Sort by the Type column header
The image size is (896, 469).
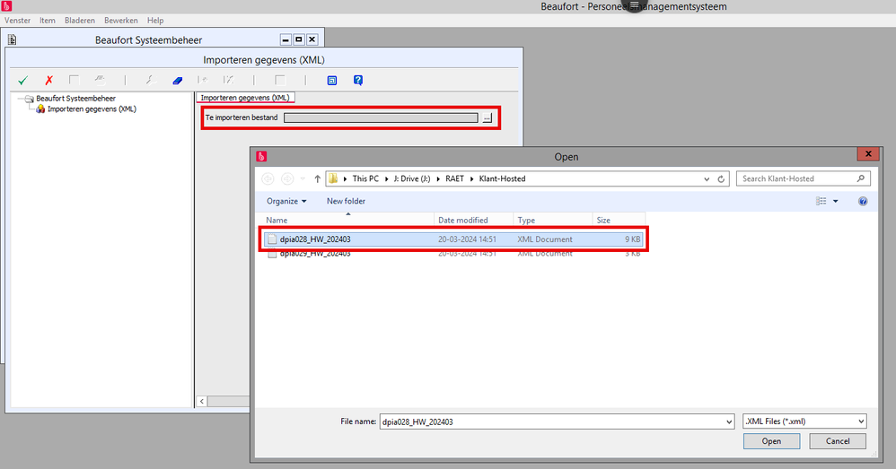552,220
